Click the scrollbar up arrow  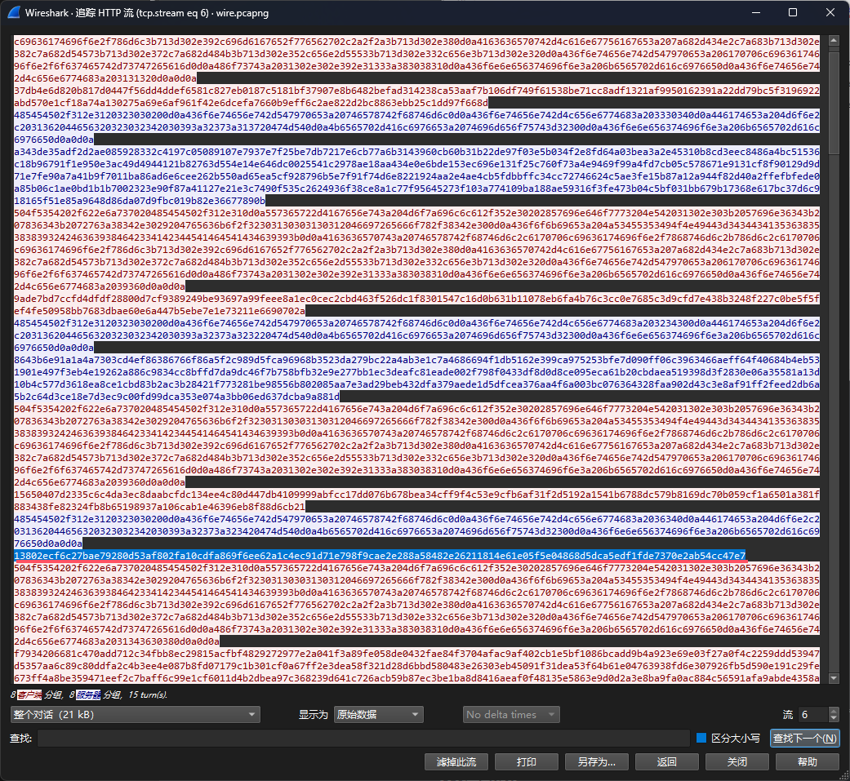coord(834,40)
